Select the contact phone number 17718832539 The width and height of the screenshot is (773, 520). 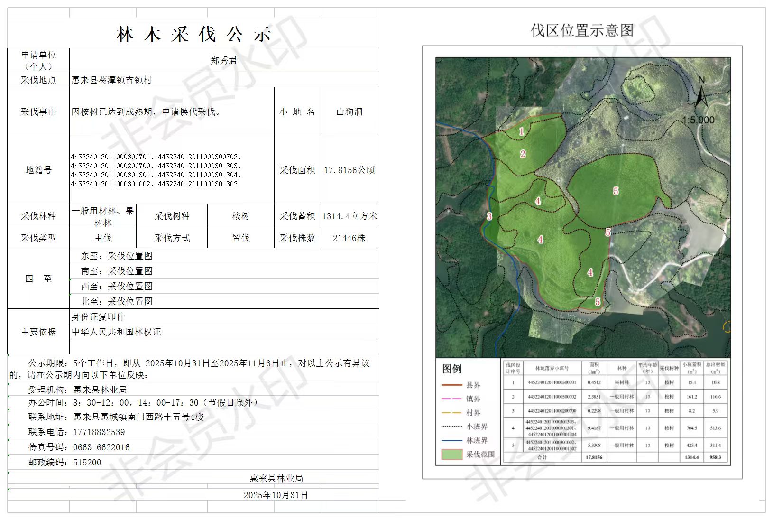coord(99,432)
